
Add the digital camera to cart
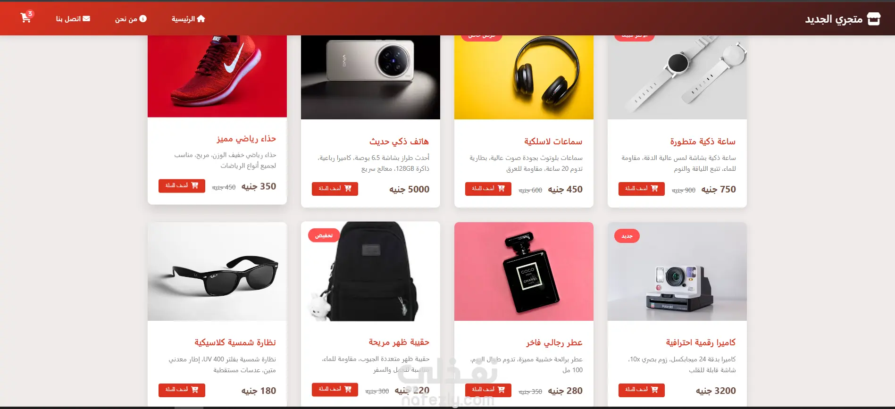[x=642, y=390]
